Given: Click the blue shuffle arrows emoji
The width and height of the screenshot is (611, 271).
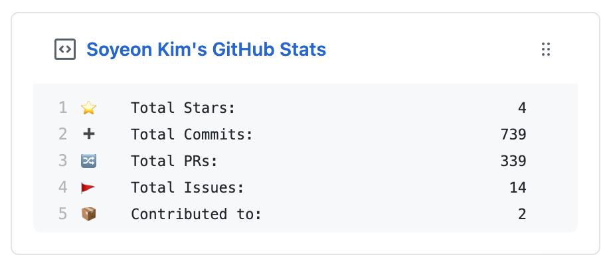Looking at the screenshot, I should click(88, 161).
